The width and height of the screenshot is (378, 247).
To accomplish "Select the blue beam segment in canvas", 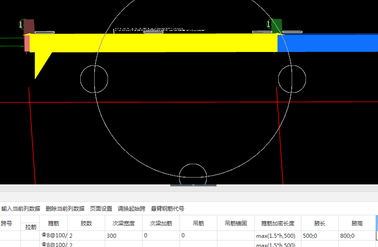I will (x=328, y=43).
